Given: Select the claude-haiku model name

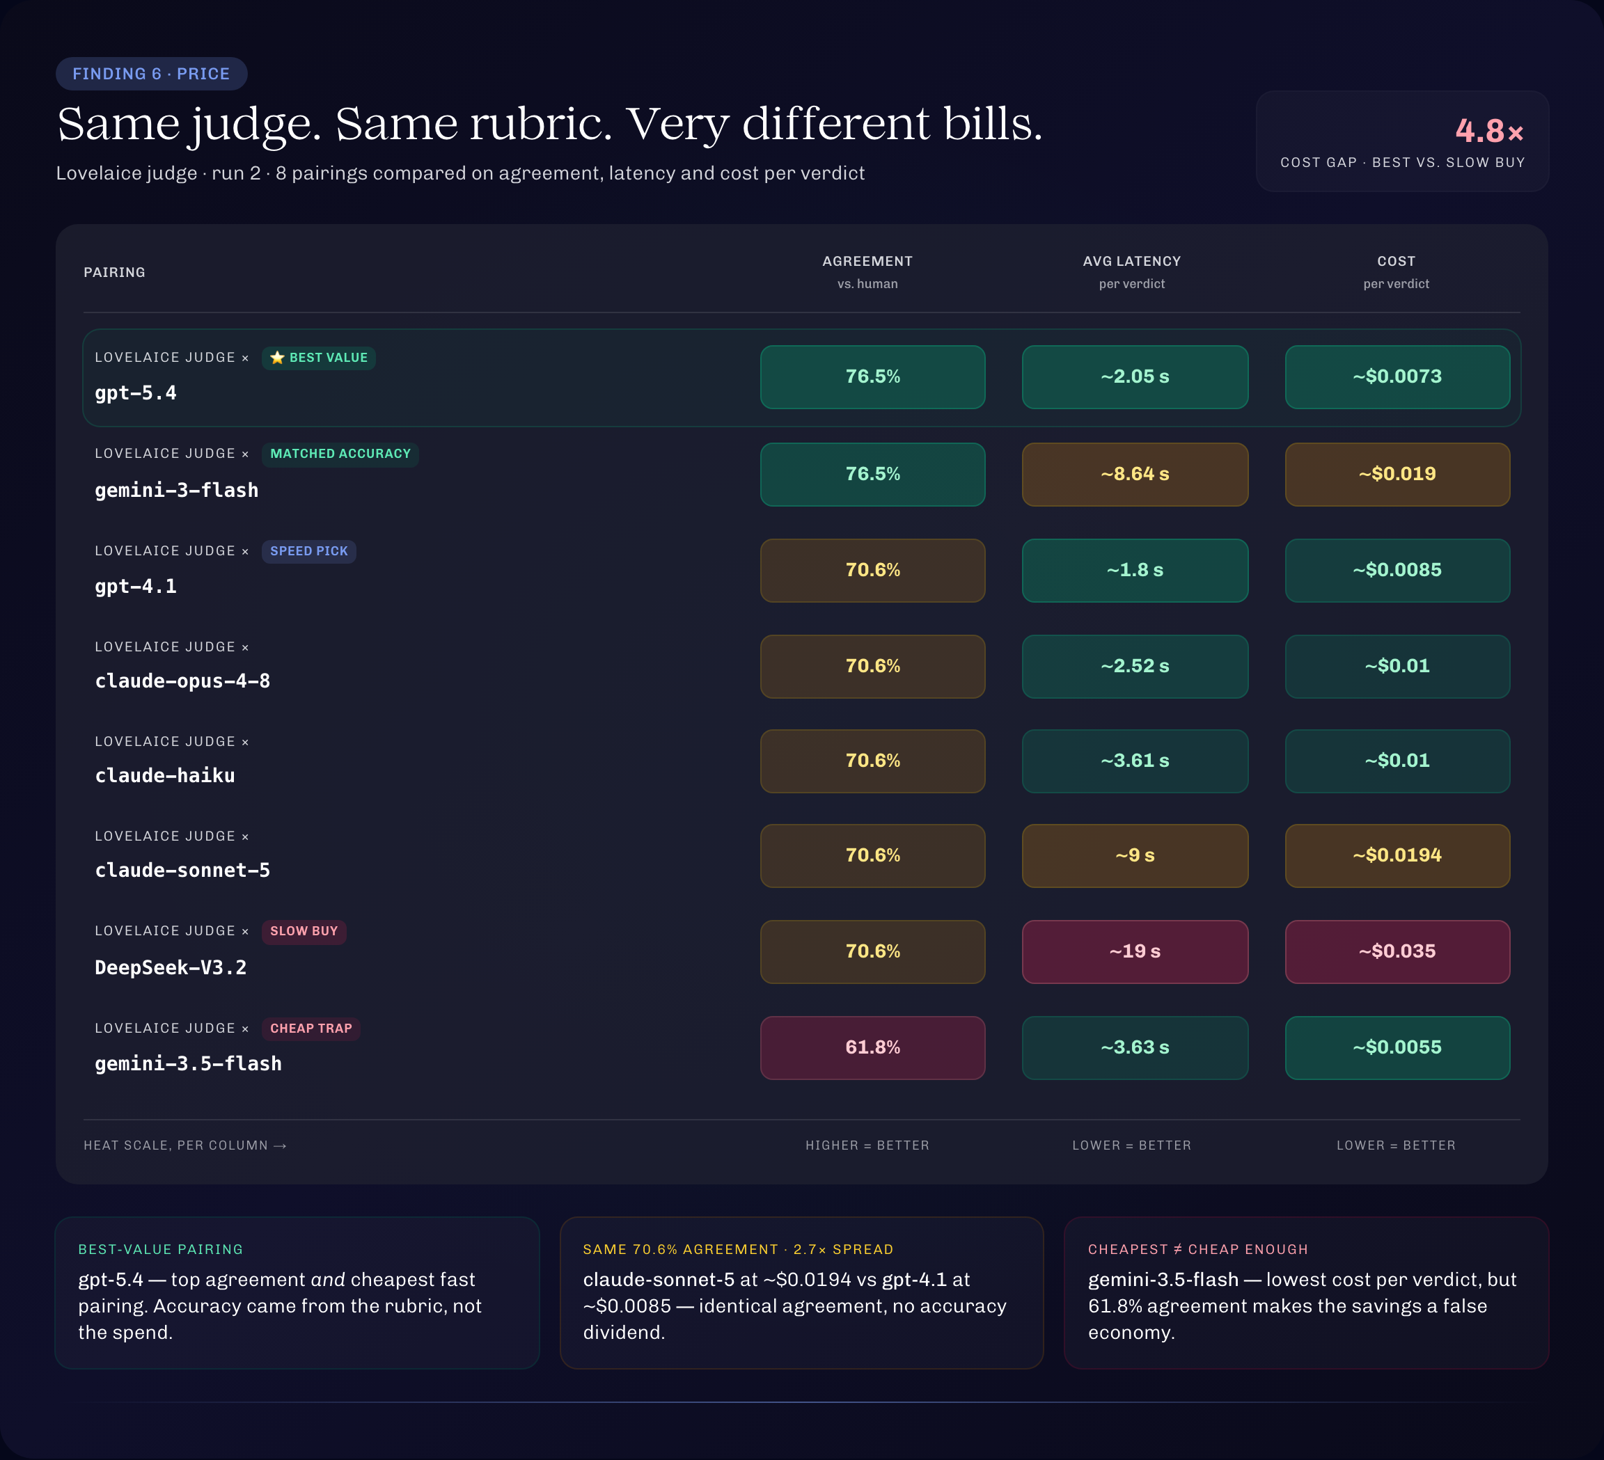Looking at the screenshot, I should coord(165,775).
